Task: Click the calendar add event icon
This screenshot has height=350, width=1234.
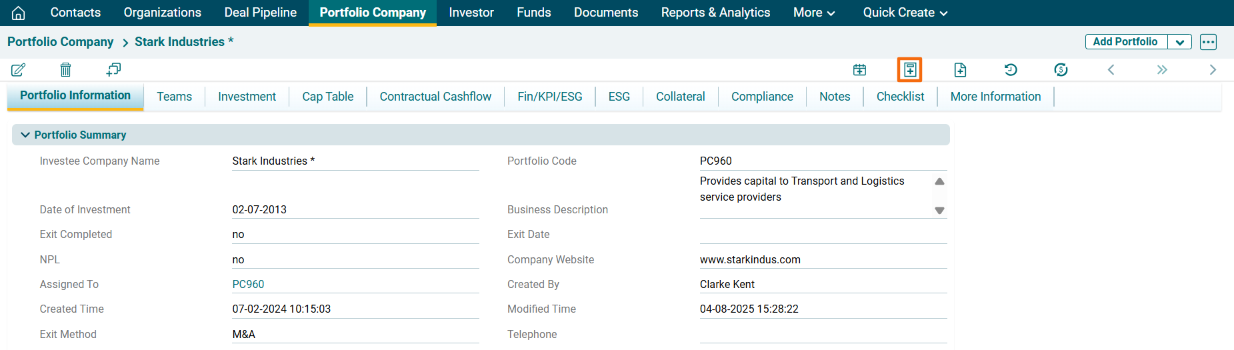Action: (859, 69)
